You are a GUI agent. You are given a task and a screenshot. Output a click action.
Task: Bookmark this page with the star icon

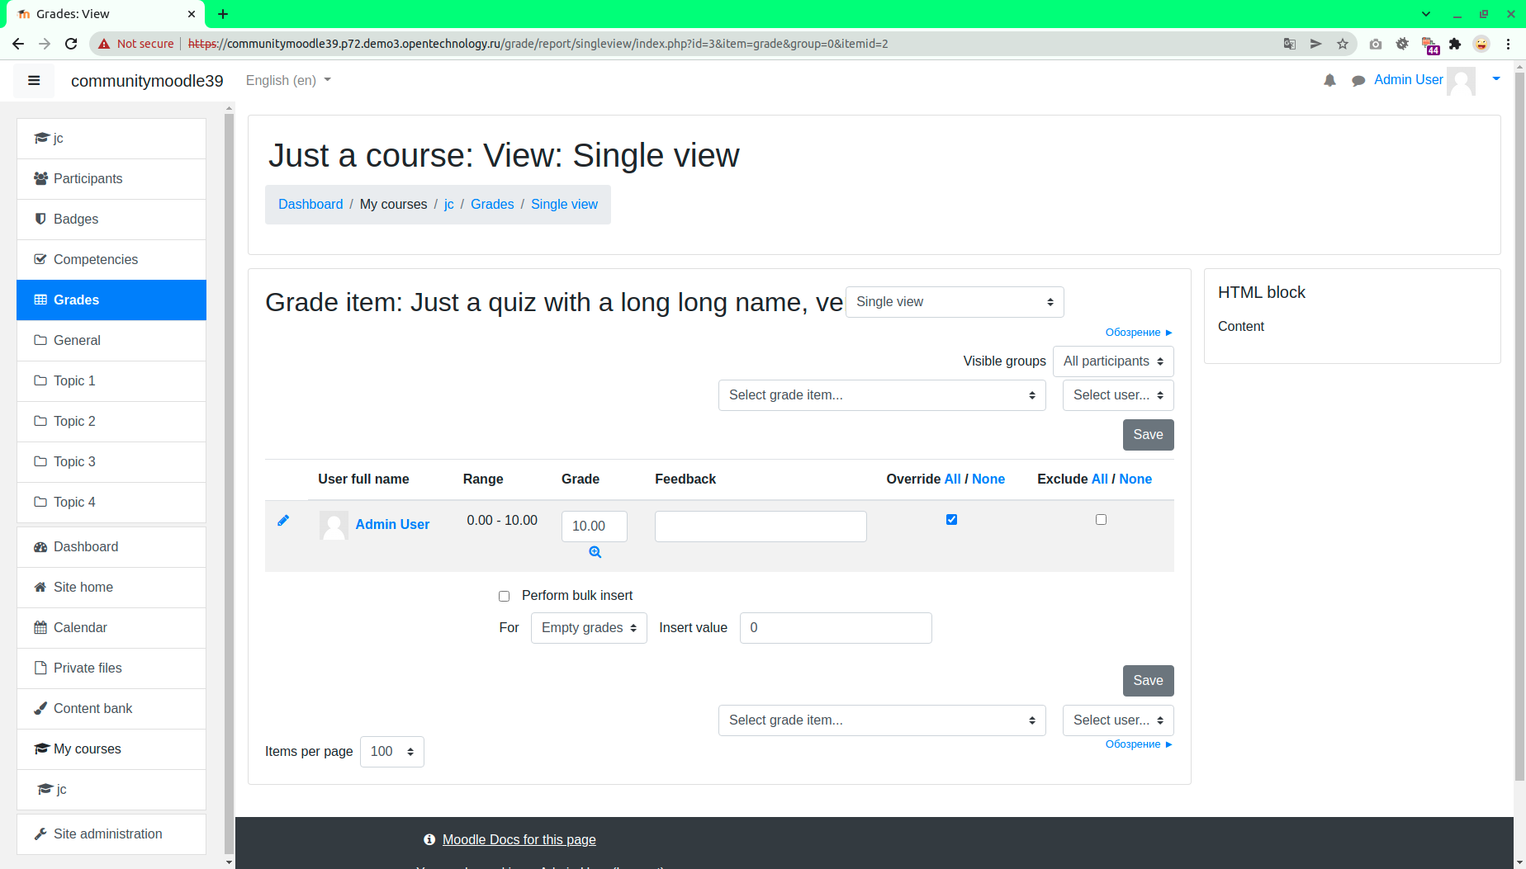(x=1343, y=44)
